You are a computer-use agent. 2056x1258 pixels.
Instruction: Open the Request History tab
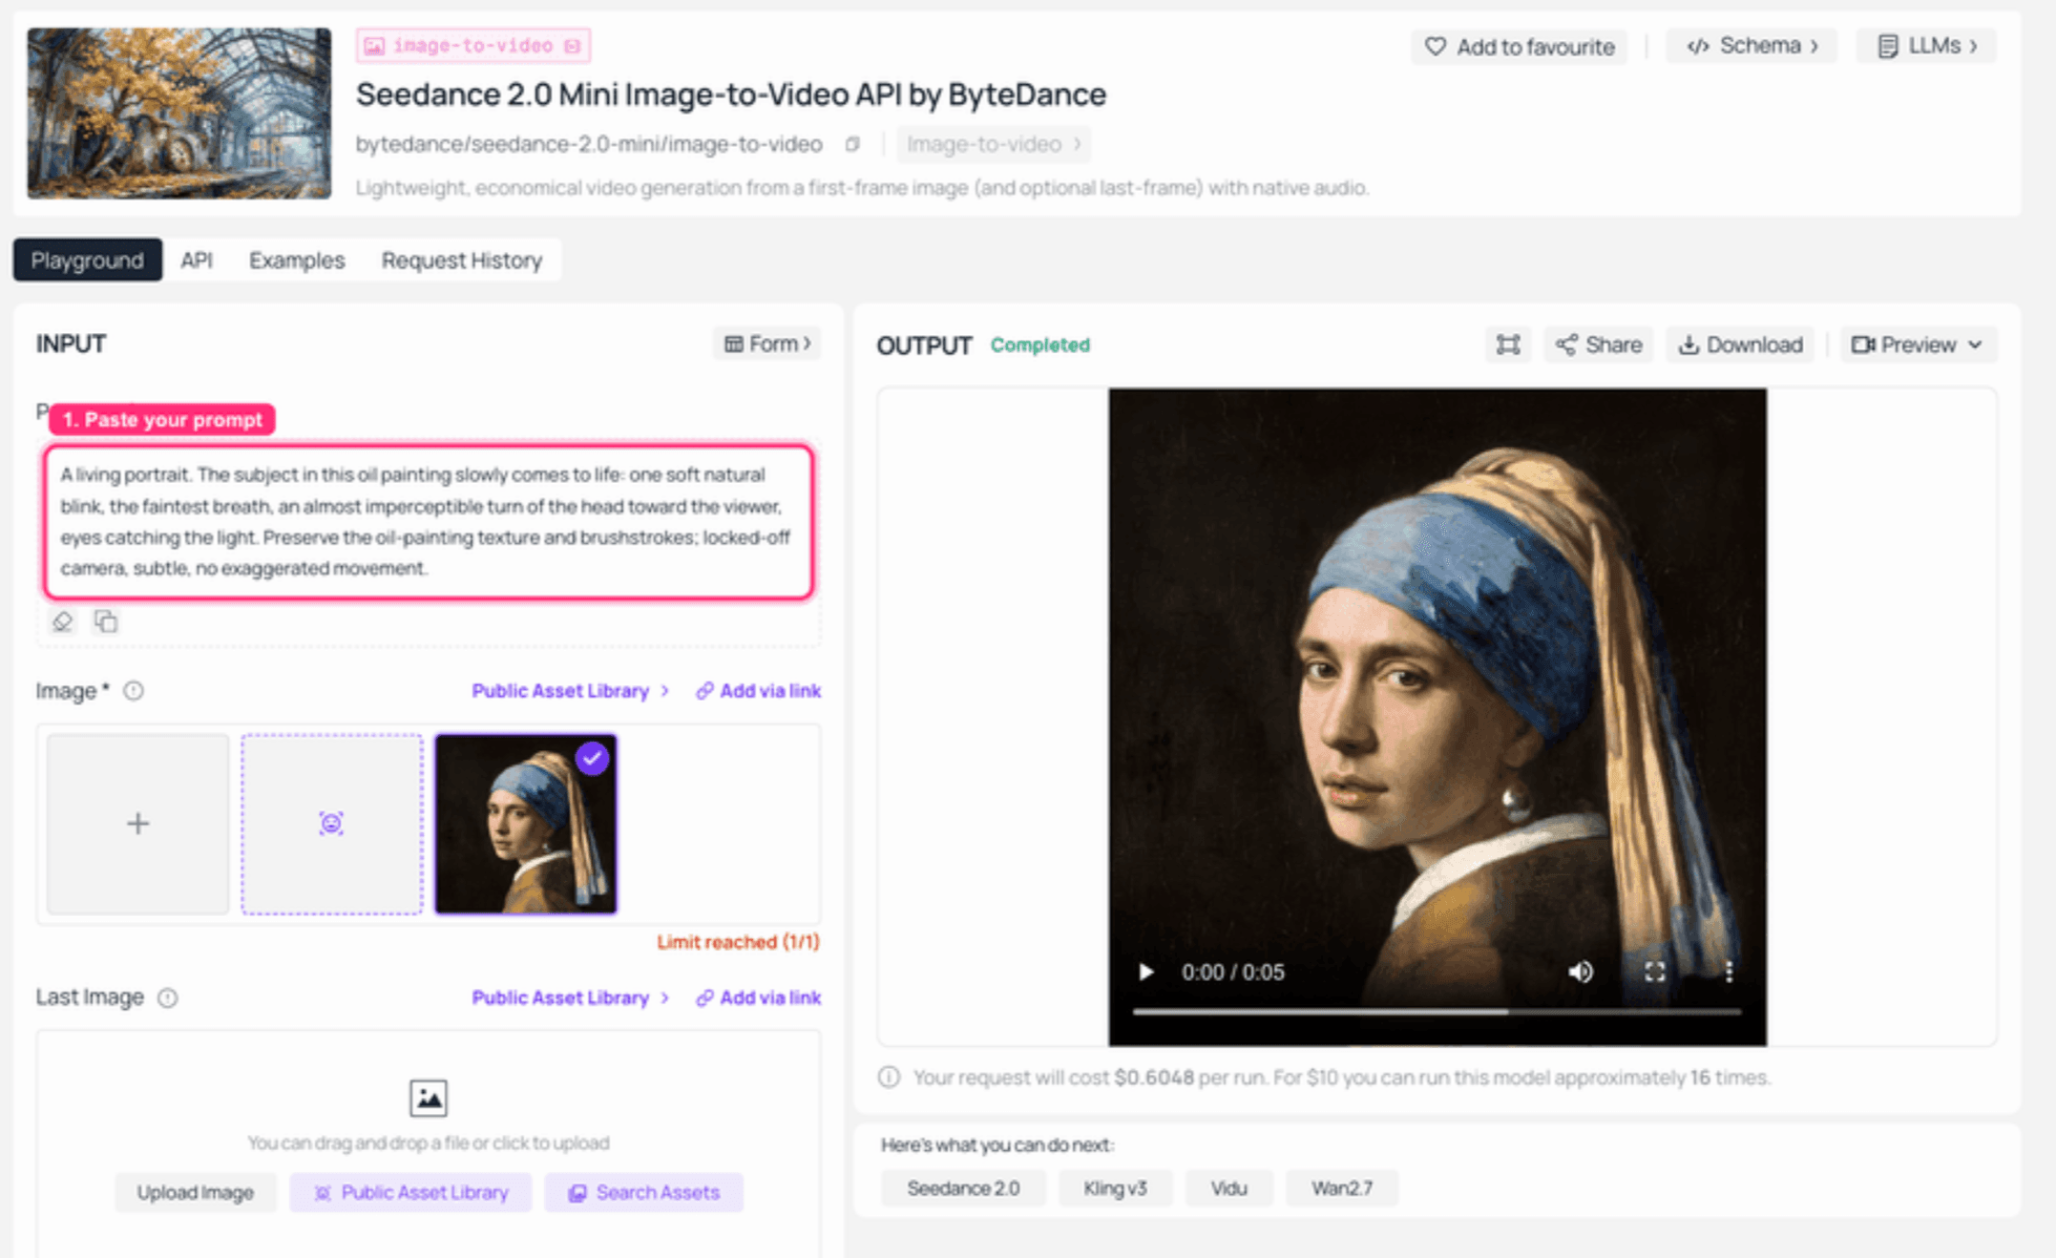(x=462, y=260)
